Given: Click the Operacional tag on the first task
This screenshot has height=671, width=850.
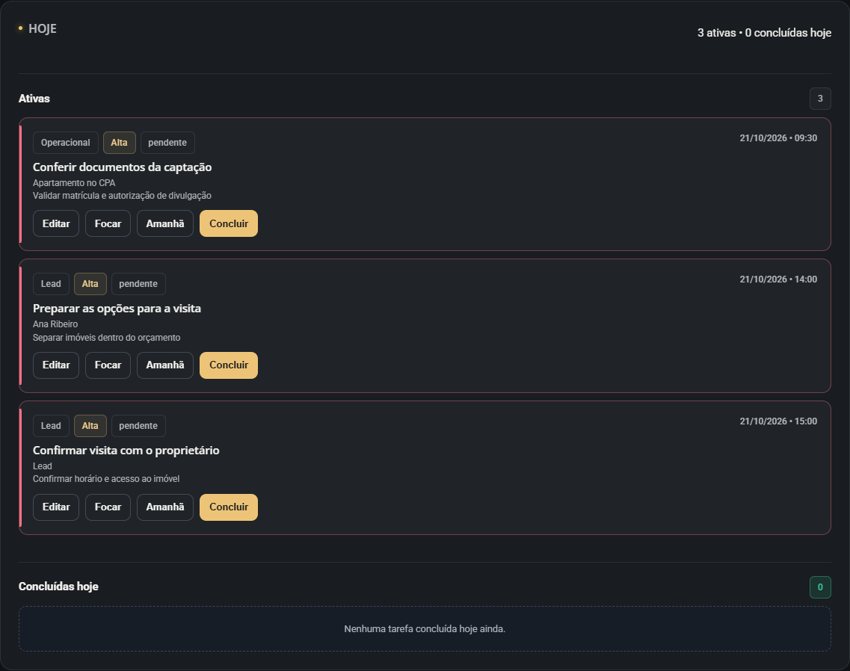Looking at the screenshot, I should [66, 143].
